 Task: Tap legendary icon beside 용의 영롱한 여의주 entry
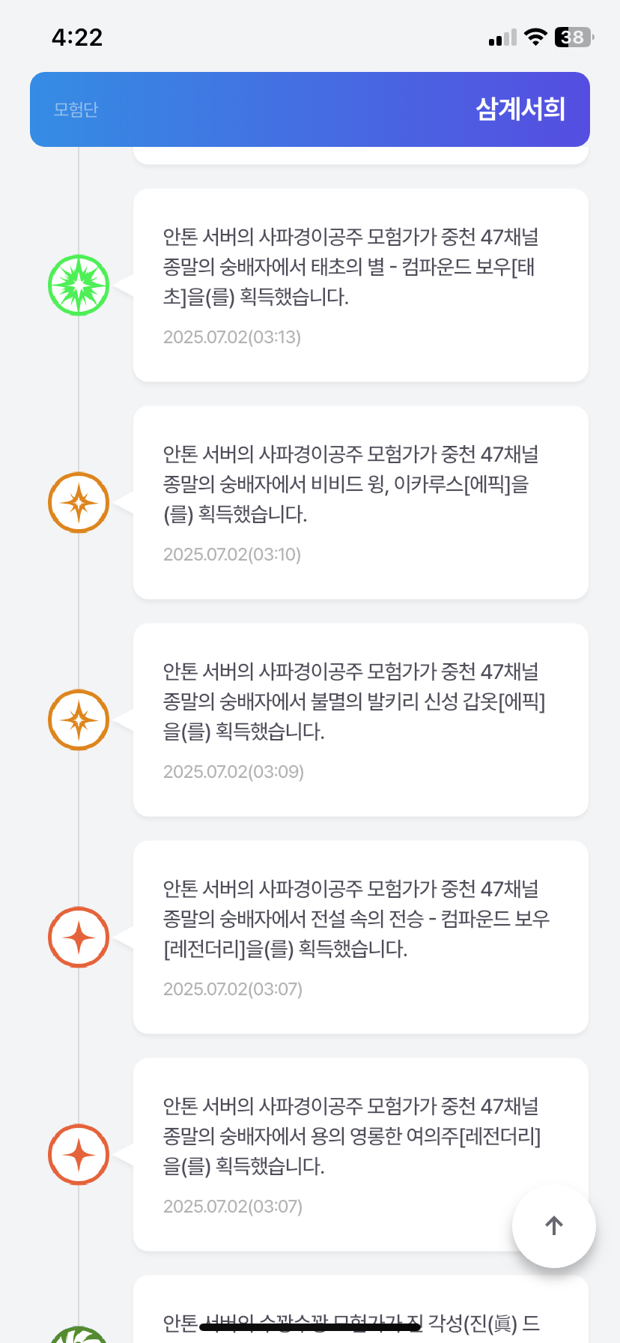tap(79, 1155)
